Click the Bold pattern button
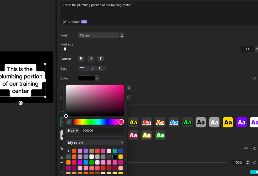258x176 pixels. (81, 59)
